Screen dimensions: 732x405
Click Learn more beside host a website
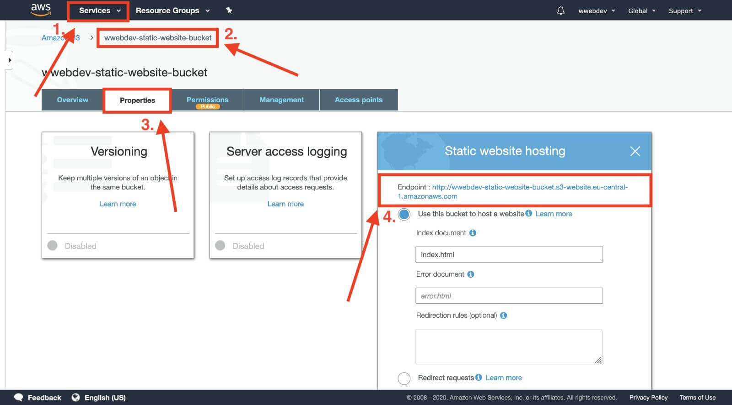coord(554,214)
